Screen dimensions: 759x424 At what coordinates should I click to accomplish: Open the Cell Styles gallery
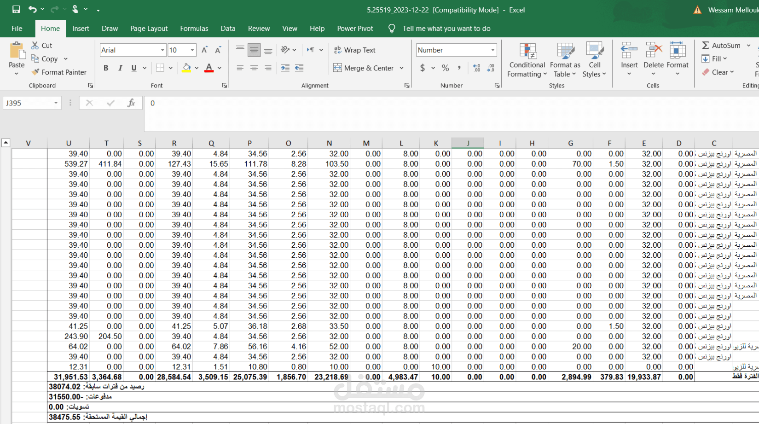point(594,60)
